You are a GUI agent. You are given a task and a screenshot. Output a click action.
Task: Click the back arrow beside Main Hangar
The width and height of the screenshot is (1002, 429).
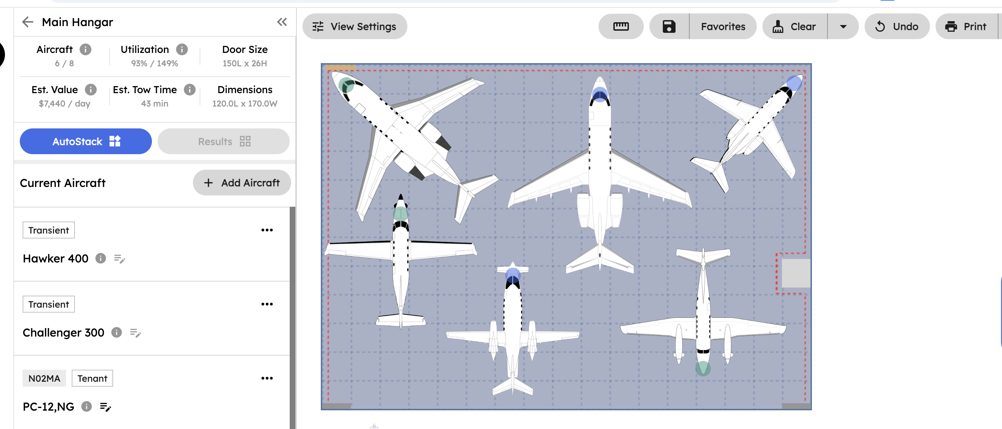(x=28, y=22)
